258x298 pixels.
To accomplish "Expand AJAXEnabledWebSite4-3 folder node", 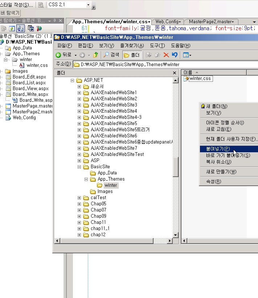I will coord(79,117).
